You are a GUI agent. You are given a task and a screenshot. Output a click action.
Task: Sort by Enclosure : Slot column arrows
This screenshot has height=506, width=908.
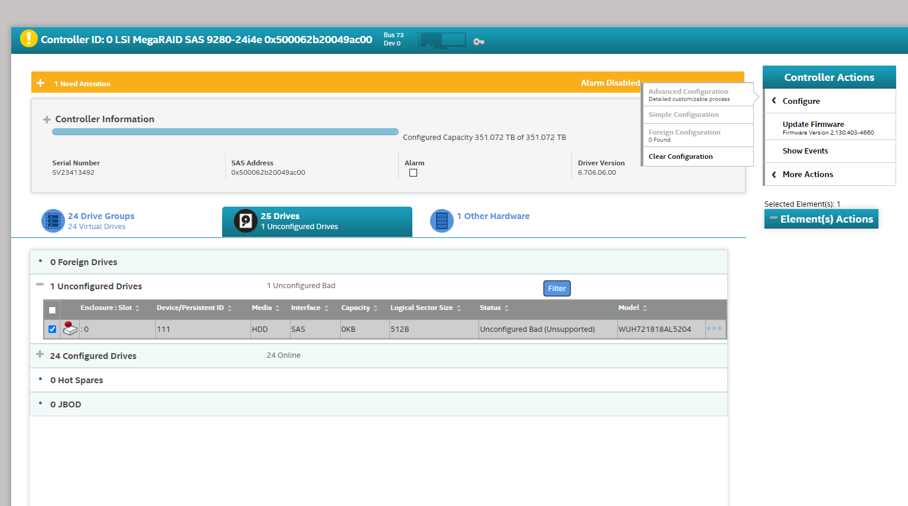point(138,308)
